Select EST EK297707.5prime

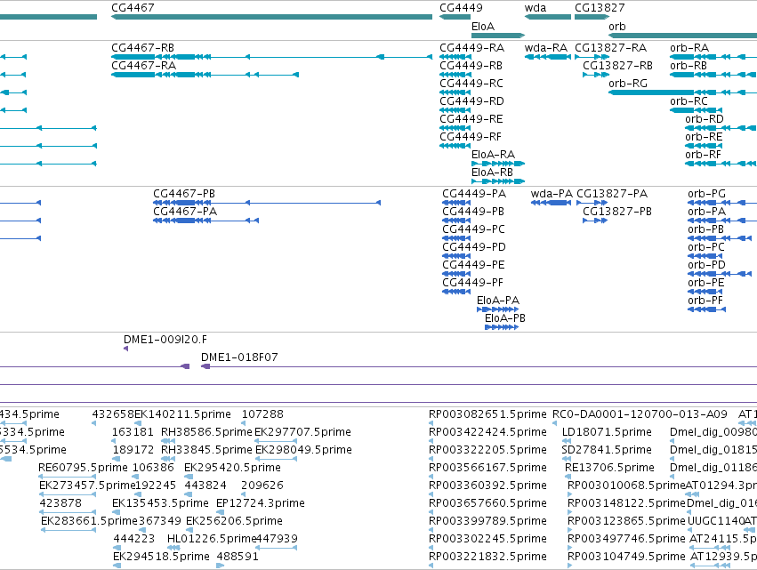(x=276, y=441)
